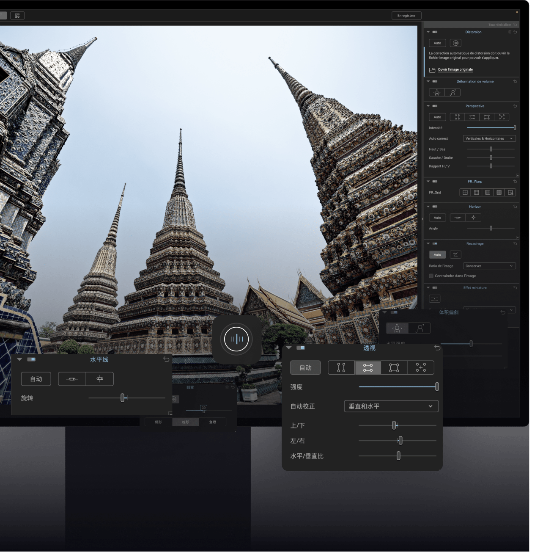Screen dimensions: 543x552
Task: Collapse the Perspective panel triangle
Action: 428,106
